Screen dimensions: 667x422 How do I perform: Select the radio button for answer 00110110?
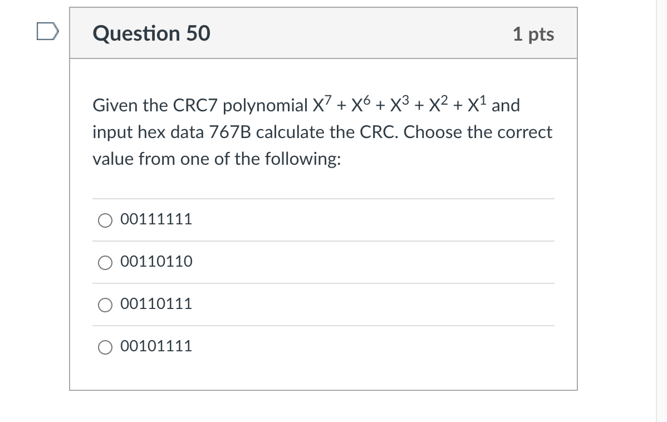105,262
